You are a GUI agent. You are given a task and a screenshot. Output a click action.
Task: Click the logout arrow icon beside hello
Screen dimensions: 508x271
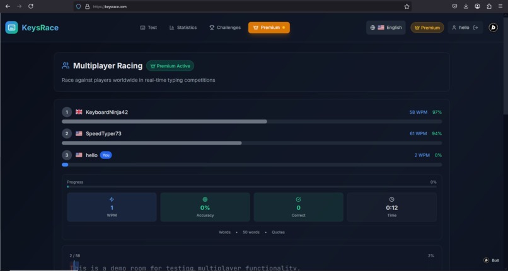[476, 28]
